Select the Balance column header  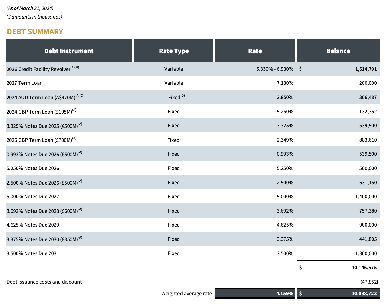(338, 51)
